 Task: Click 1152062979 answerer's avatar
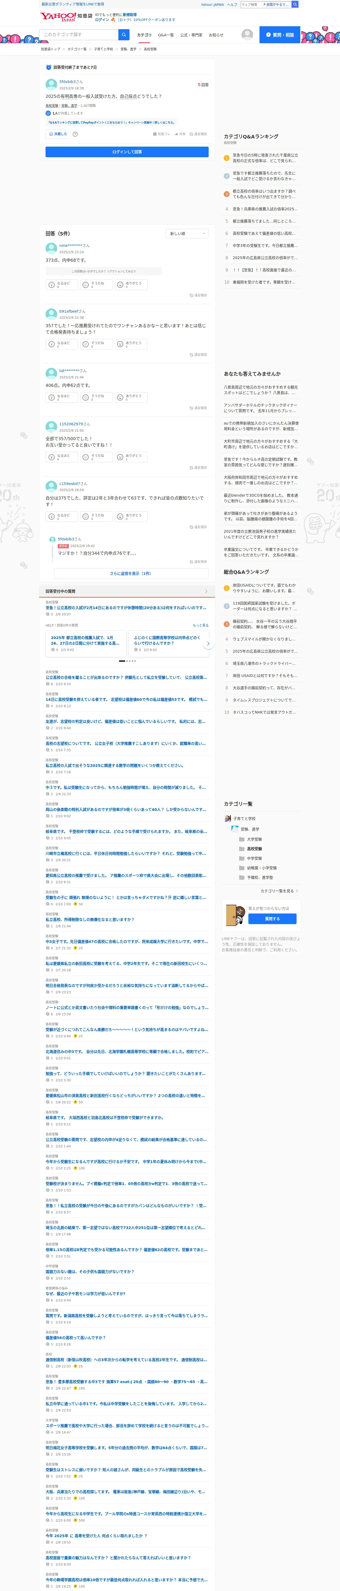(51, 427)
